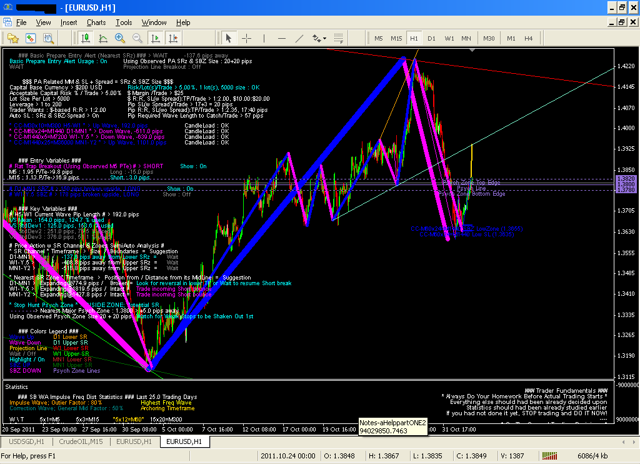Image resolution: width=640 pixels, height=464 pixels.
Task: Switch to the unselected EURUSD,H1 chart tab
Action: coord(134,441)
